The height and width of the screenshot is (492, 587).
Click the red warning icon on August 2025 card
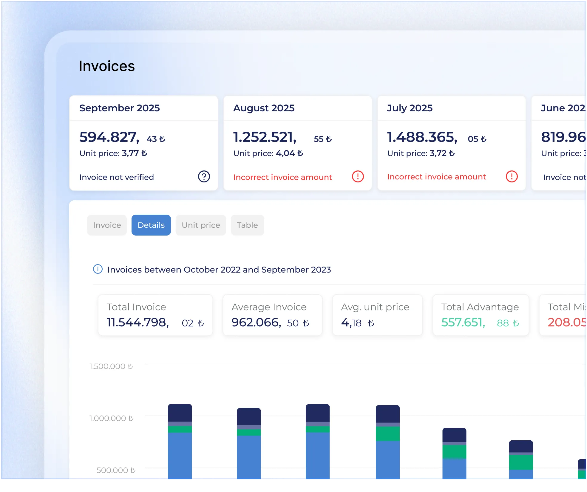(x=358, y=176)
